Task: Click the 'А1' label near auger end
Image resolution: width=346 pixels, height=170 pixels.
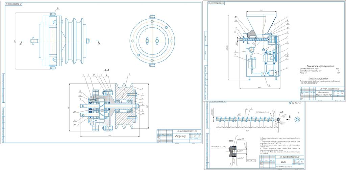Action: (x=281, y=112)
